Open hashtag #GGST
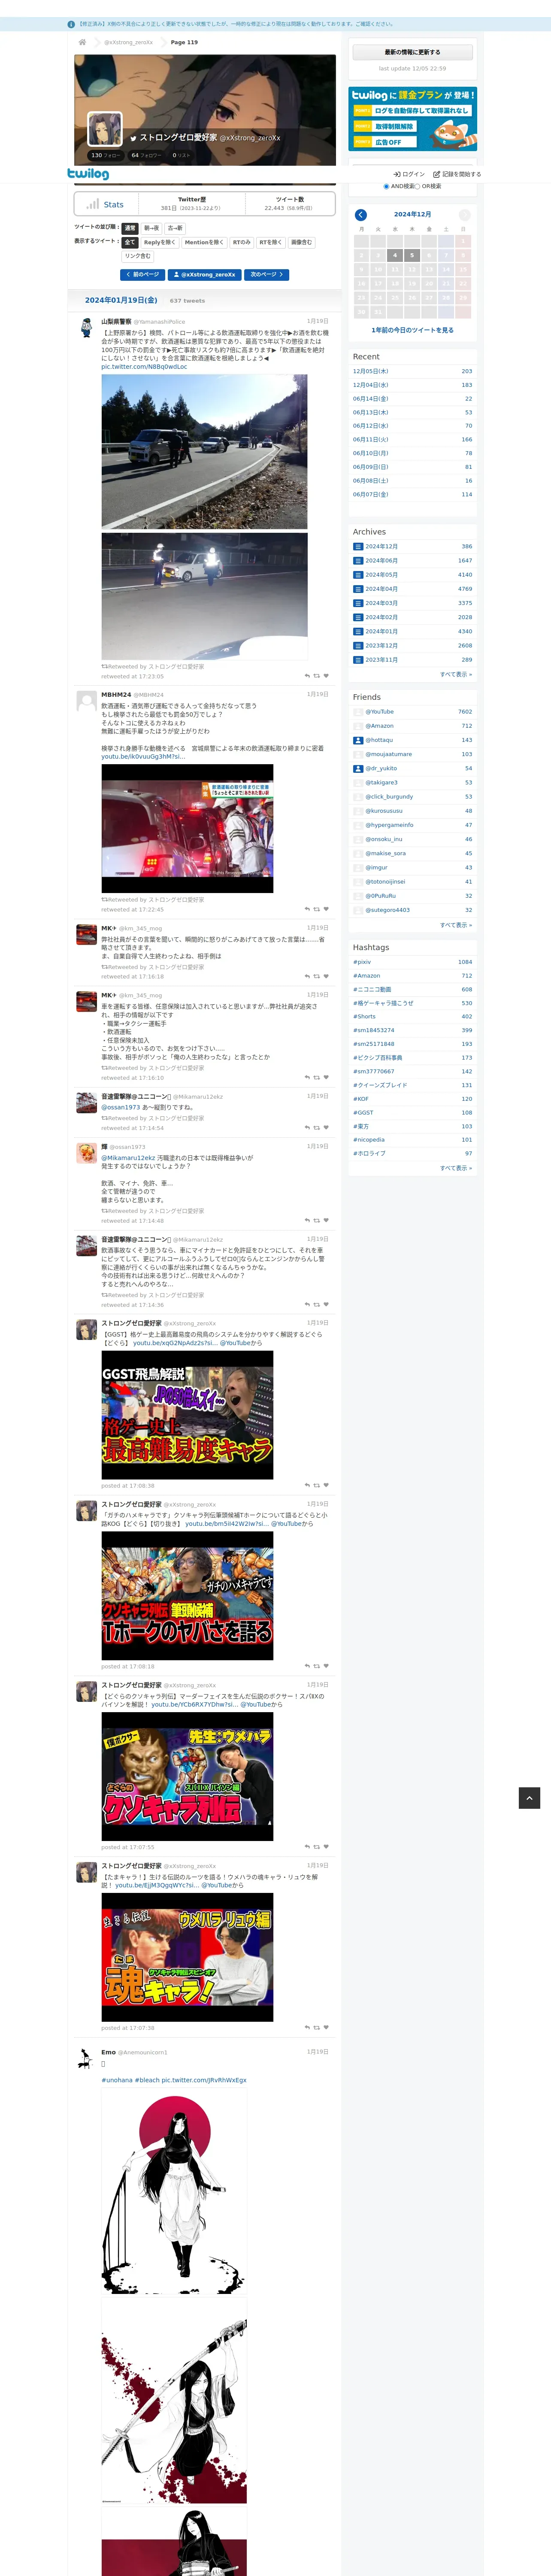 [363, 1112]
